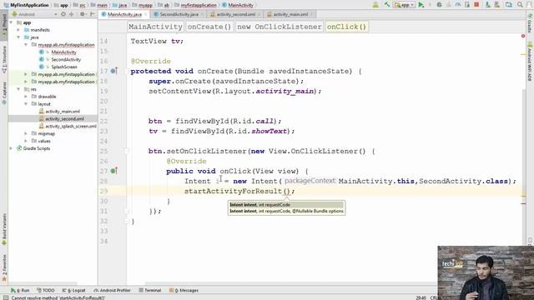The image size is (534, 300).
Task: Click the MainActivity breadcrumb in the editor
Action: [156, 27]
